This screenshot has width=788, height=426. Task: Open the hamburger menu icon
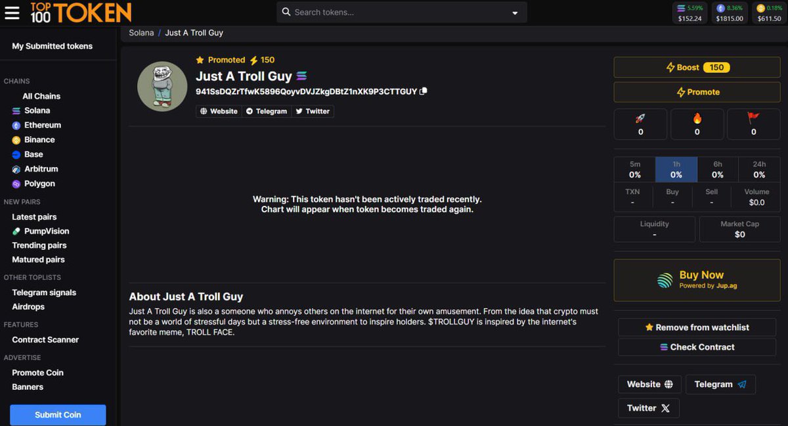12,12
